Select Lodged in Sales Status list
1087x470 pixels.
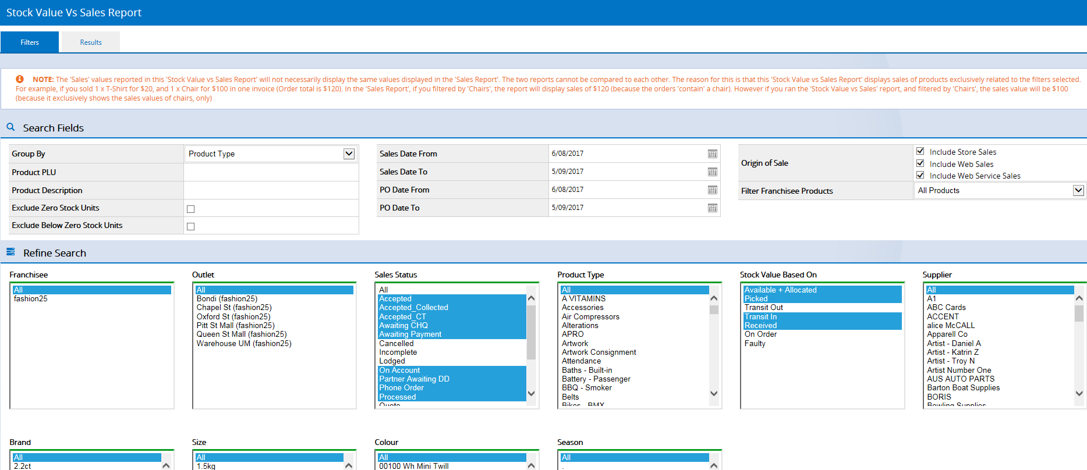point(452,361)
